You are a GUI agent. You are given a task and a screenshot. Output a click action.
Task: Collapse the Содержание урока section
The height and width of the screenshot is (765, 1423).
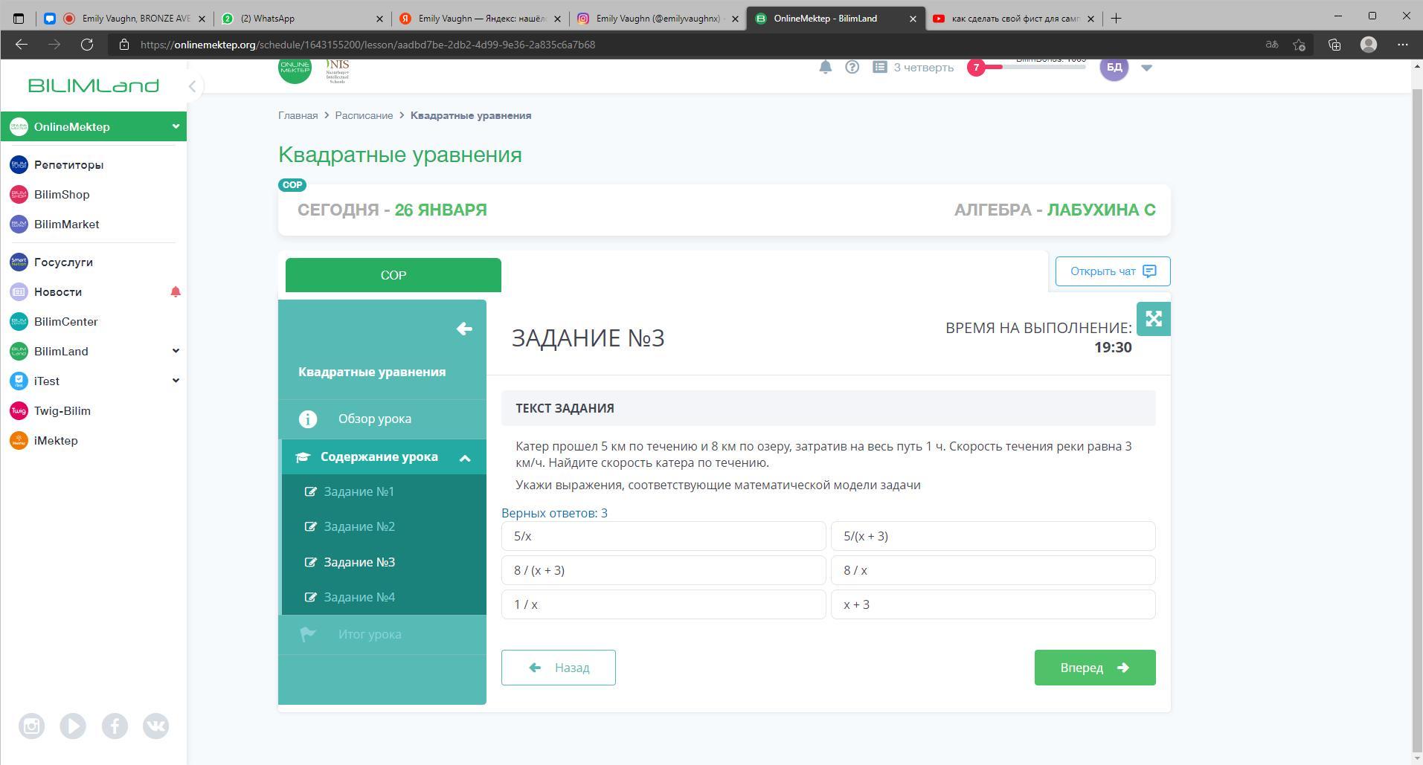click(x=384, y=456)
